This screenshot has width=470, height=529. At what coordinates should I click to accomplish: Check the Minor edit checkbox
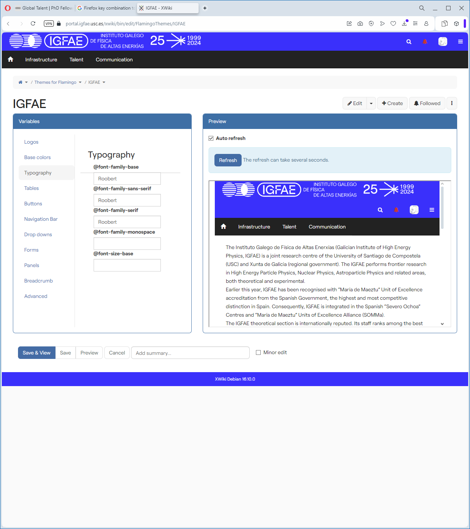(258, 353)
